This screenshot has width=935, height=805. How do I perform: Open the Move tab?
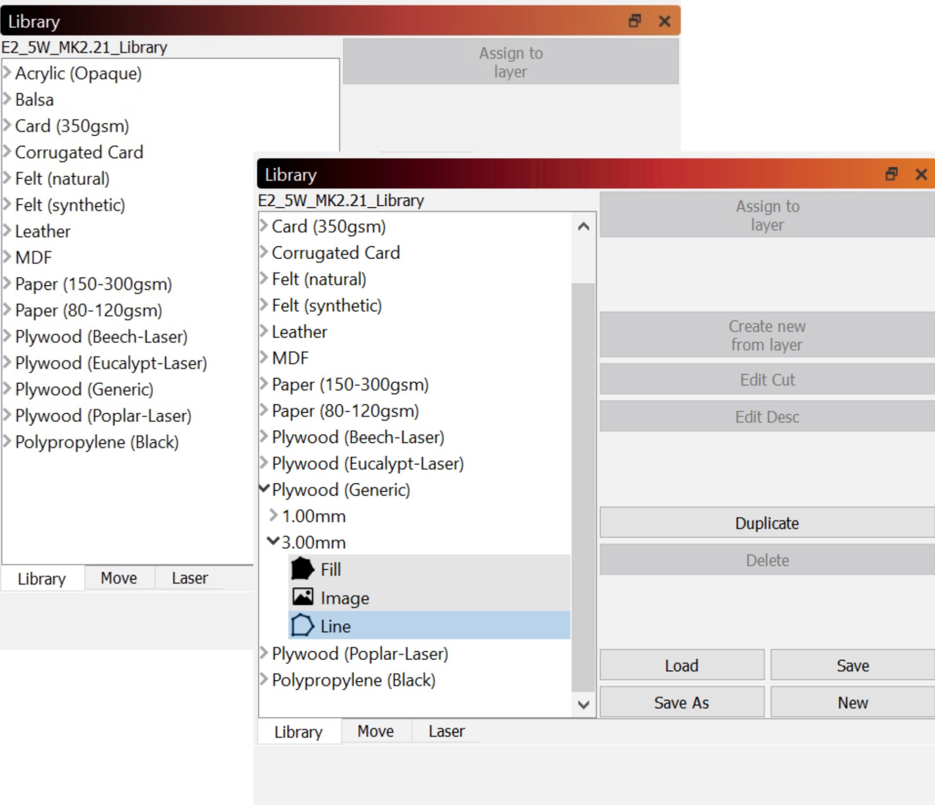[375, 731]
